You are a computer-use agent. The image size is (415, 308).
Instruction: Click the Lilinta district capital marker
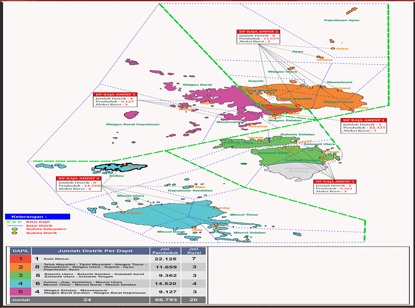click(x=193, y=227)
